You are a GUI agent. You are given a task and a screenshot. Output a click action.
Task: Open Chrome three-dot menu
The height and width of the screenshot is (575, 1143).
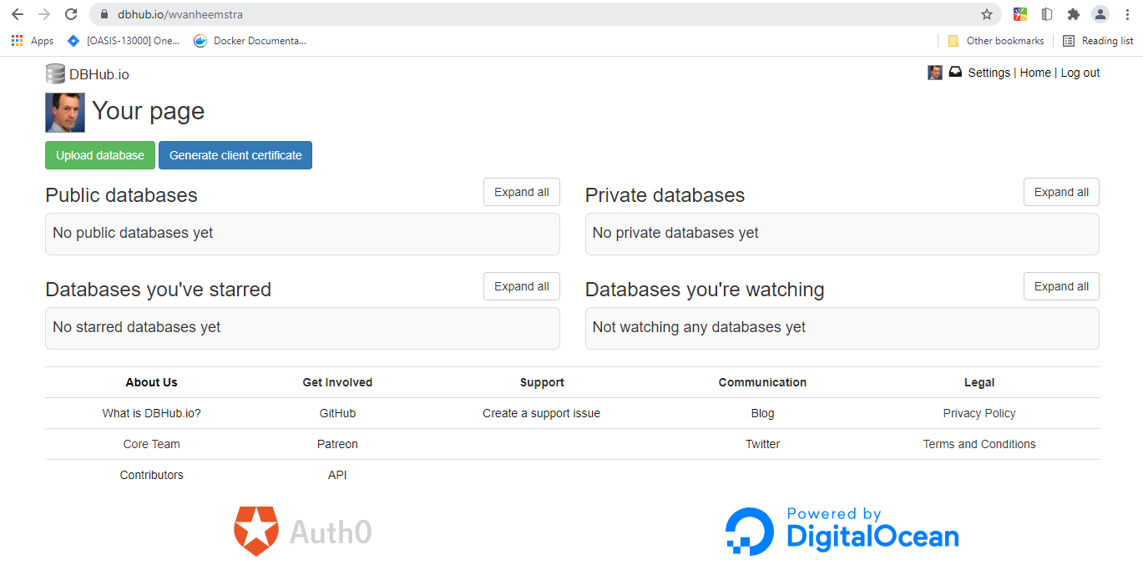pos(1127,14)
